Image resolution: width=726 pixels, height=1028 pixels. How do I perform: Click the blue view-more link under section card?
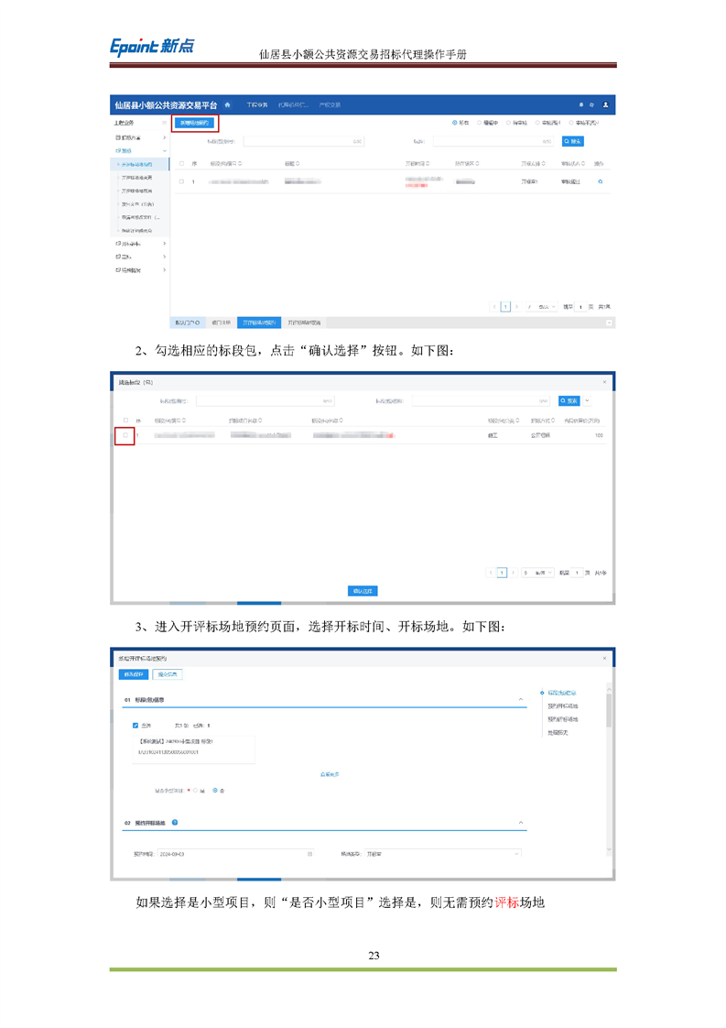point(330,774)
